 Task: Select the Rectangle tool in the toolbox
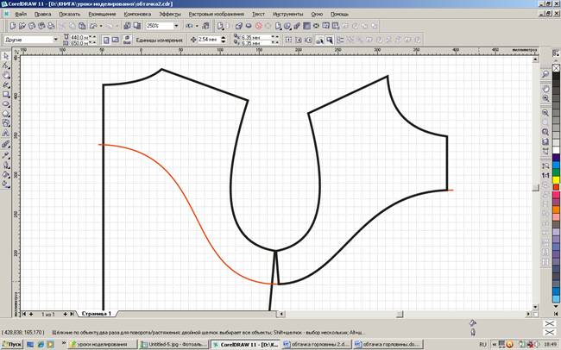[6, 94]
